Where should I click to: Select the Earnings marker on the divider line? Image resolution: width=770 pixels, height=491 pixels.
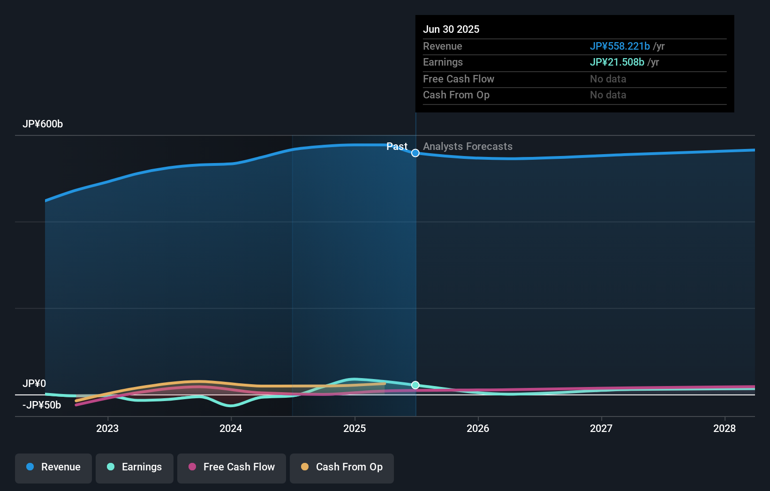pyautogui.click(x=415, y=385)
